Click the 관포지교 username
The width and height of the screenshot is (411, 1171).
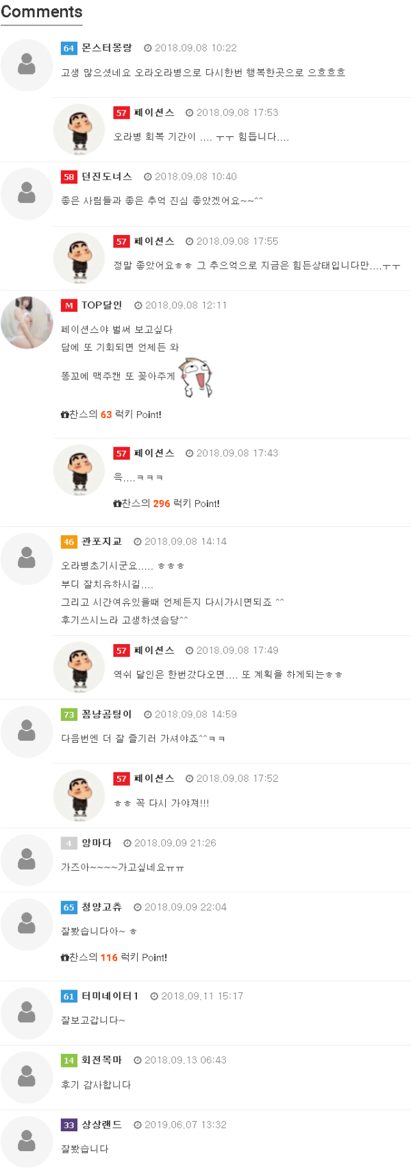102,542
